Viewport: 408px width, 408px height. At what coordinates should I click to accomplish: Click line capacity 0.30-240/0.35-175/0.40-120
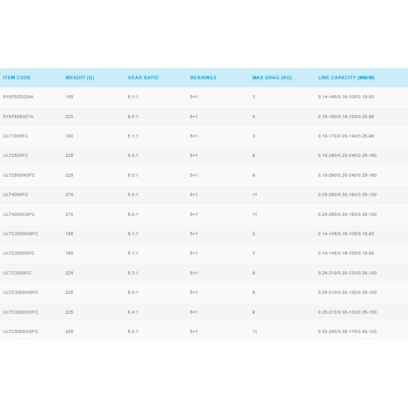pos(347,332)
